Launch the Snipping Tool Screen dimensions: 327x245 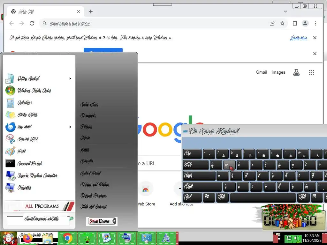tap(39, 139)
